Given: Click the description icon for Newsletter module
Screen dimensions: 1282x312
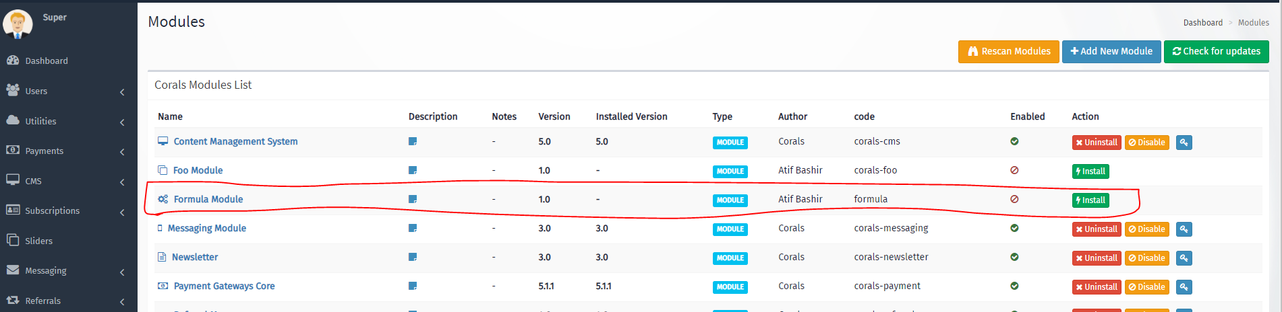Looking at the screenshot, I should (413, 258).
